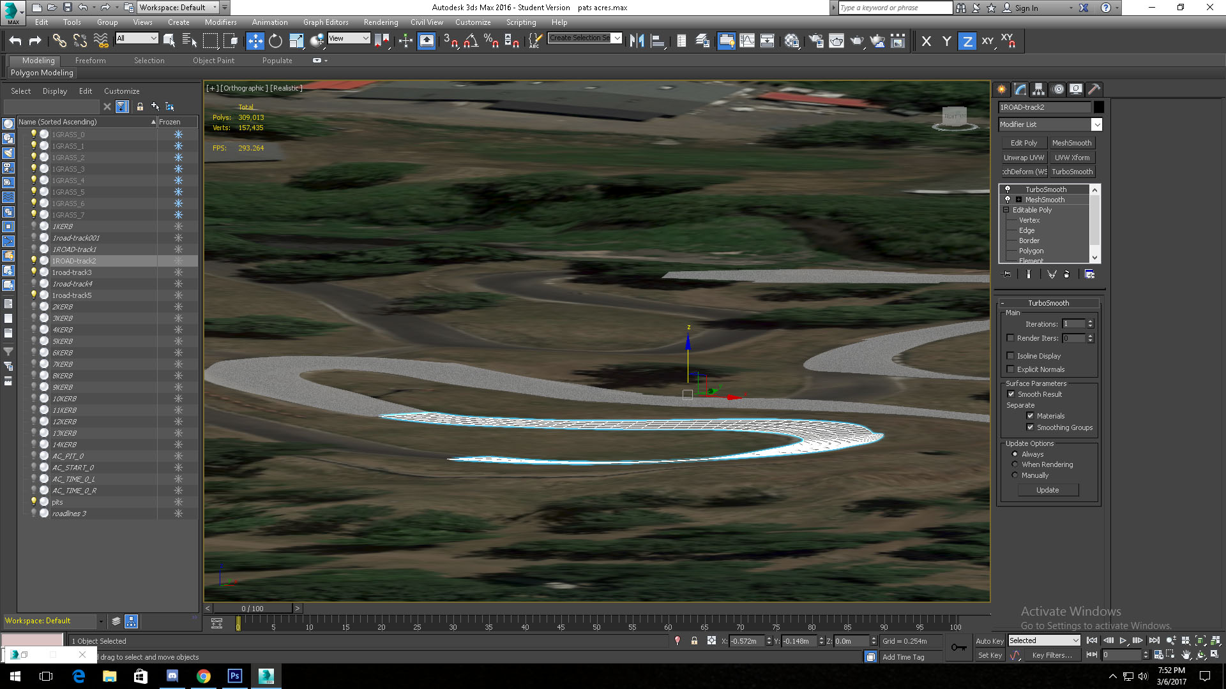Open the Rendering menu

[381, 22]
